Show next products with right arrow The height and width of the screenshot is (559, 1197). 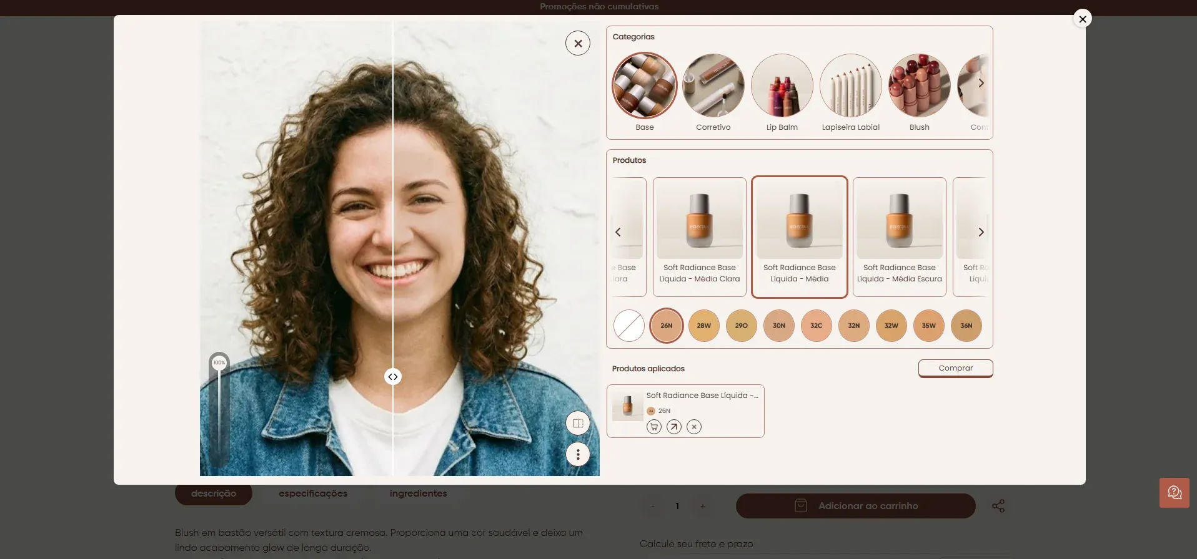981,232
